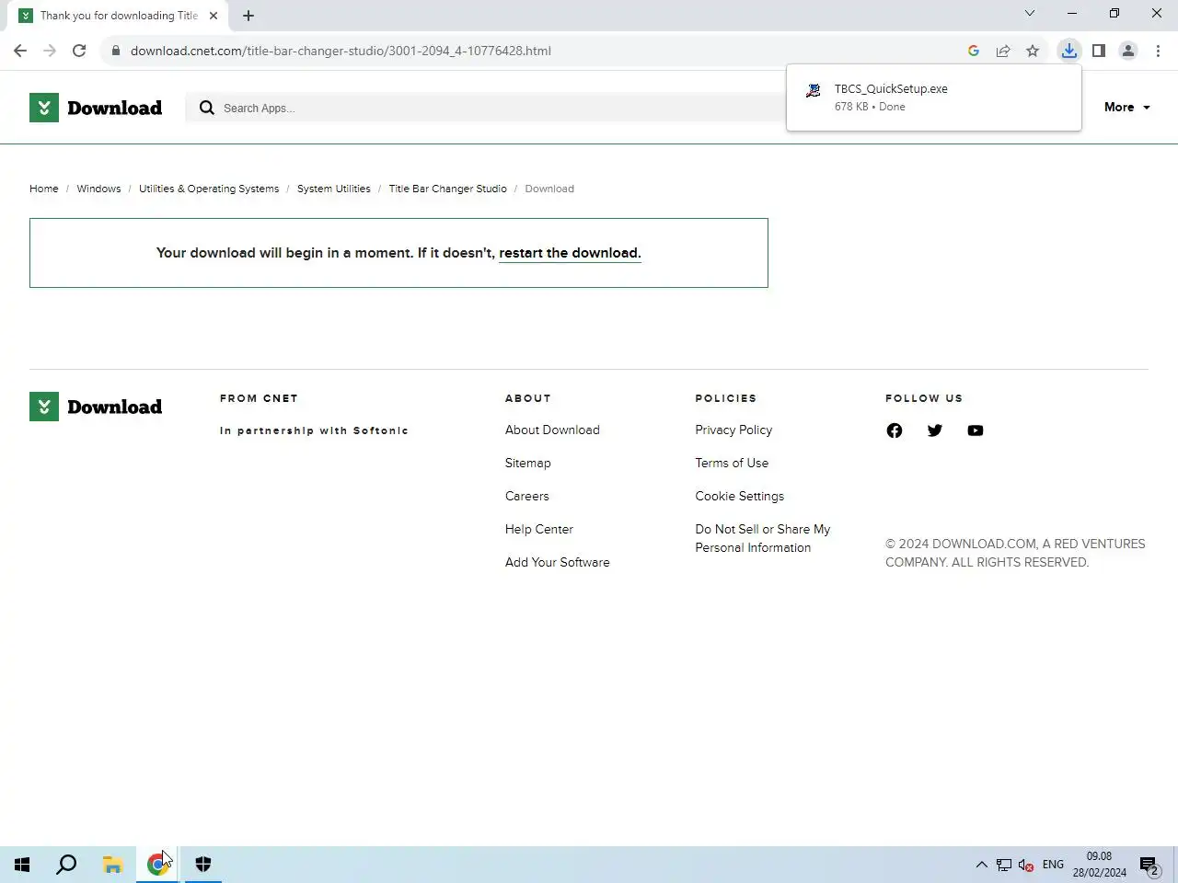
Task: Open Chrome three-dot menu
Action: point(1158,51)
